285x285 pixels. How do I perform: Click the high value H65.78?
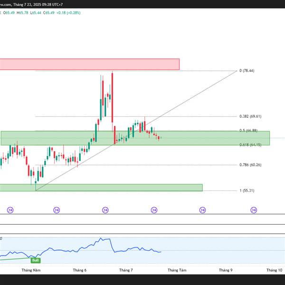[22, 13]
